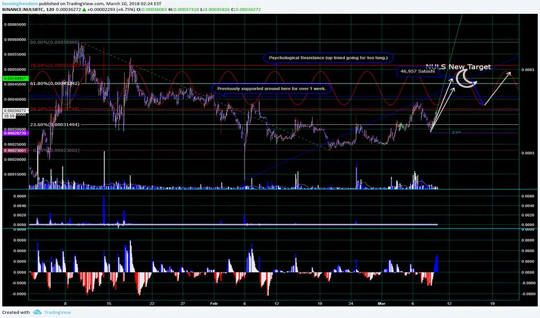Image resolution: width=540 pixels, height=318 pixels.
Task: Click the 15 date on time axis
Action: [109, 304]
